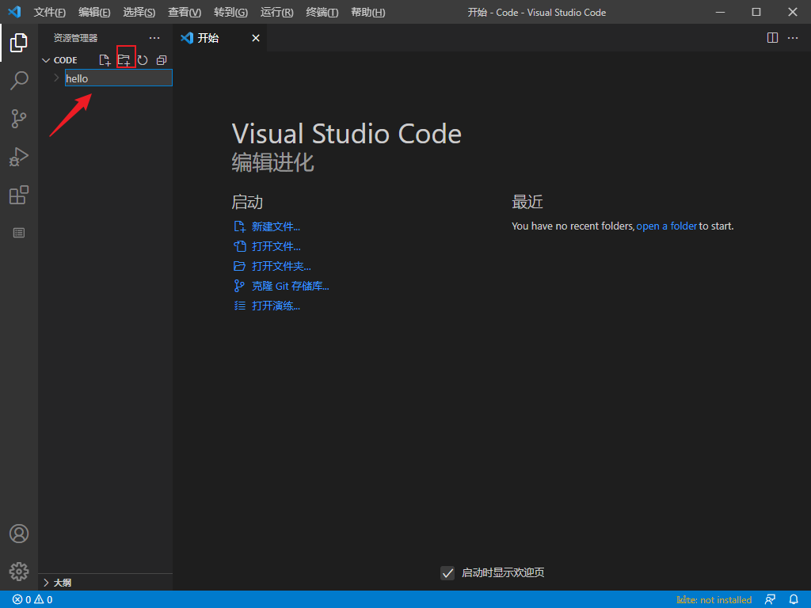Open the Manage gear settings icon
This screenshot has height=608, width=811.
click(19, 571)
